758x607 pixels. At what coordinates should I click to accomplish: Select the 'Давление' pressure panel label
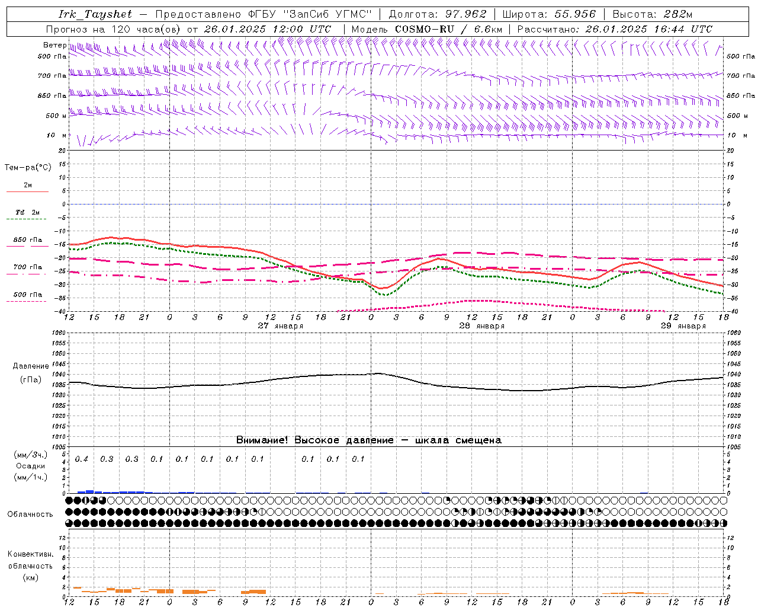point(31,366)
